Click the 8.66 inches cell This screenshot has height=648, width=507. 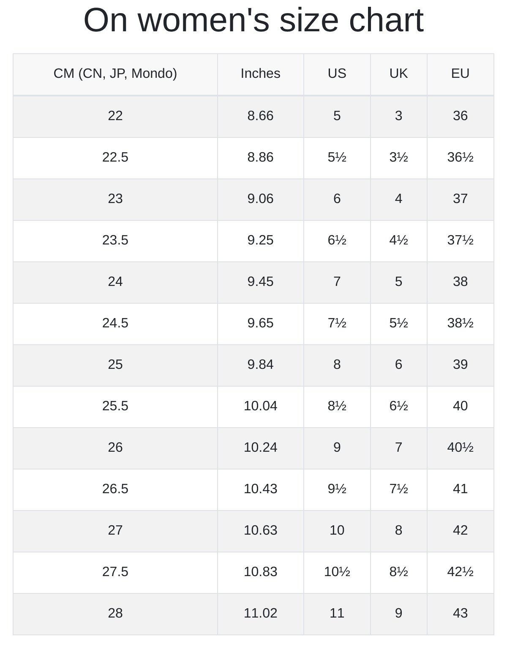[x=260, y=116]
